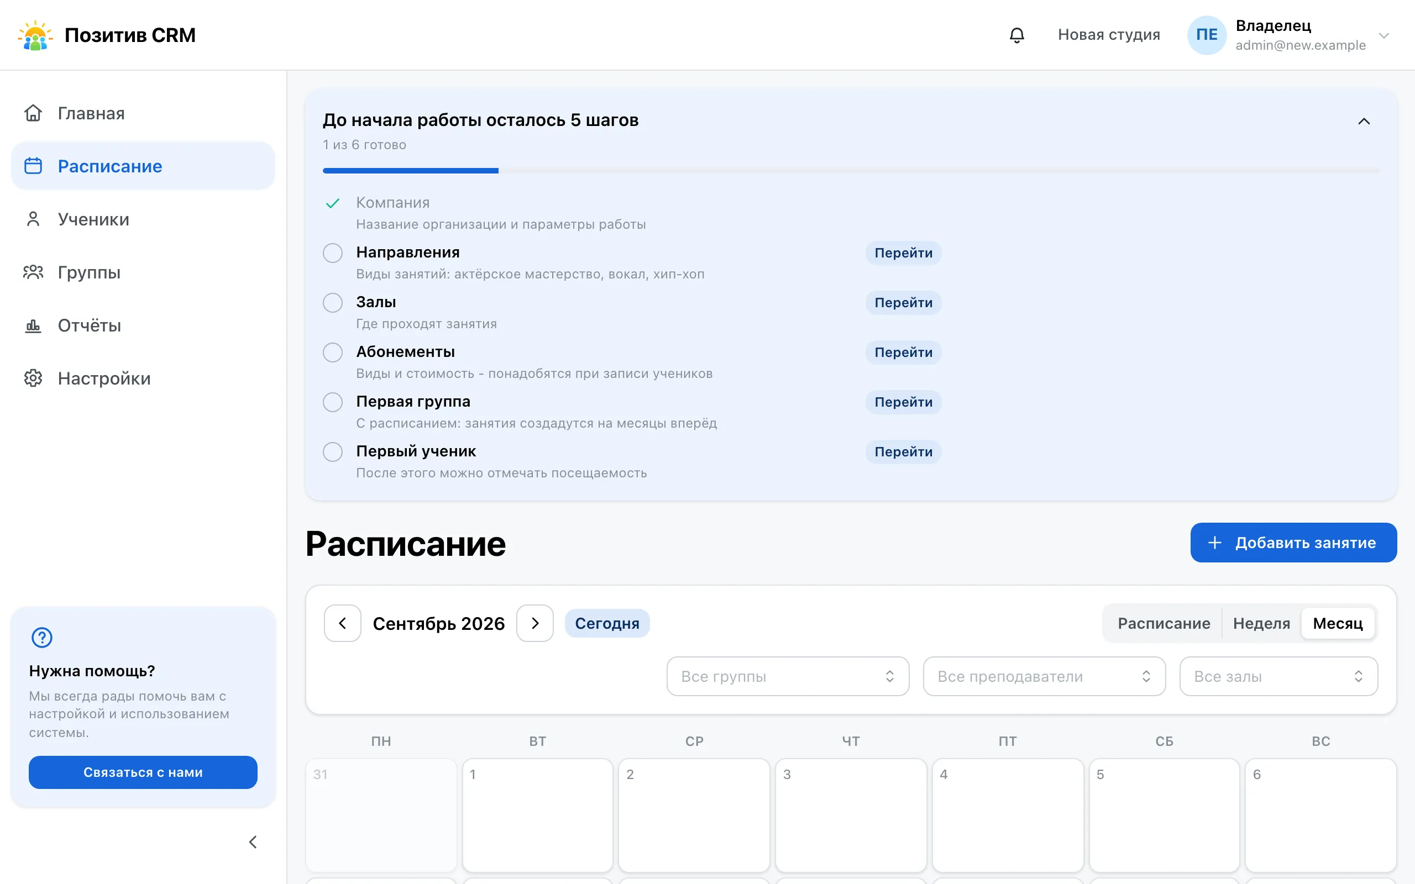
Task: Open the Новая студия studio selector
Action: 1109,34
